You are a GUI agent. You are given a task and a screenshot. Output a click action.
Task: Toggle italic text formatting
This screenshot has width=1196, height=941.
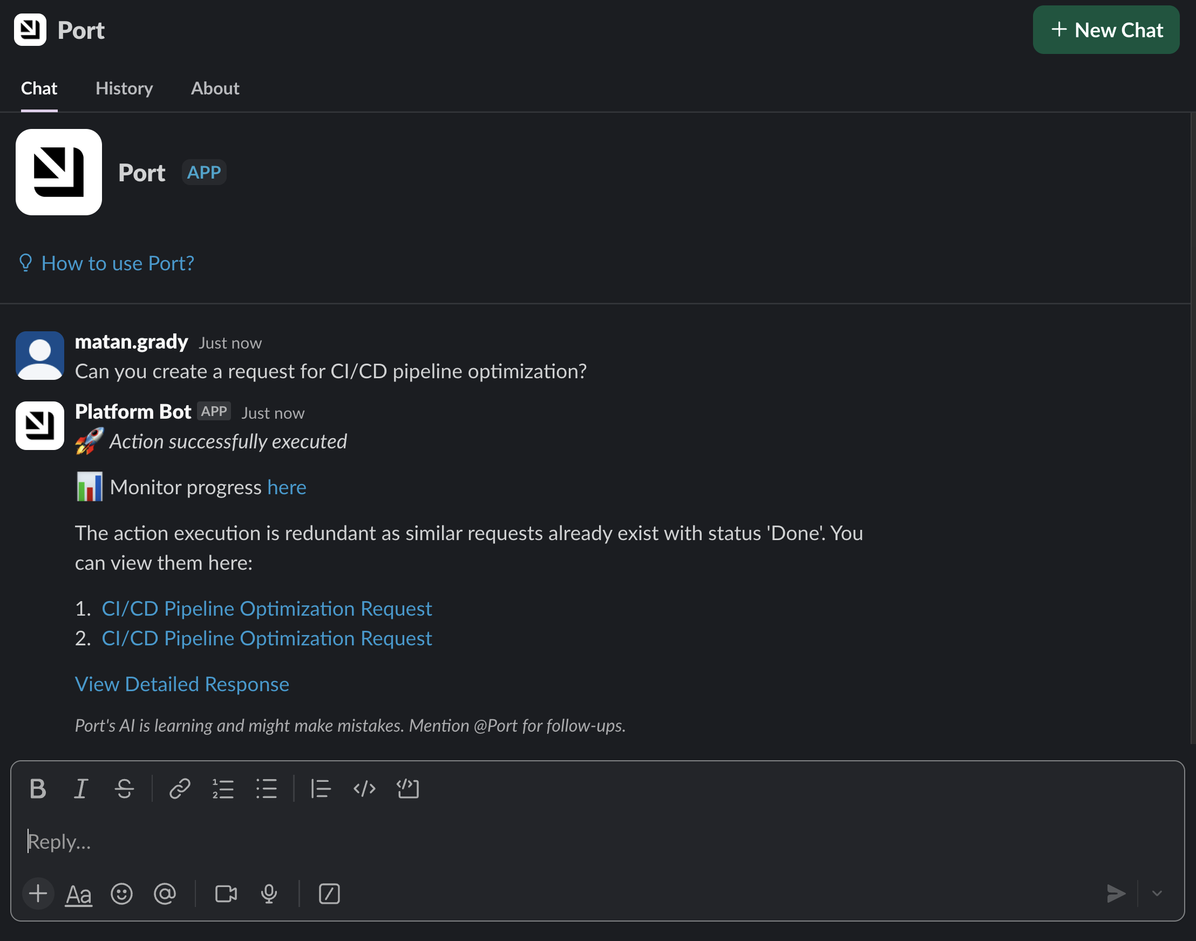click(81, 789)
